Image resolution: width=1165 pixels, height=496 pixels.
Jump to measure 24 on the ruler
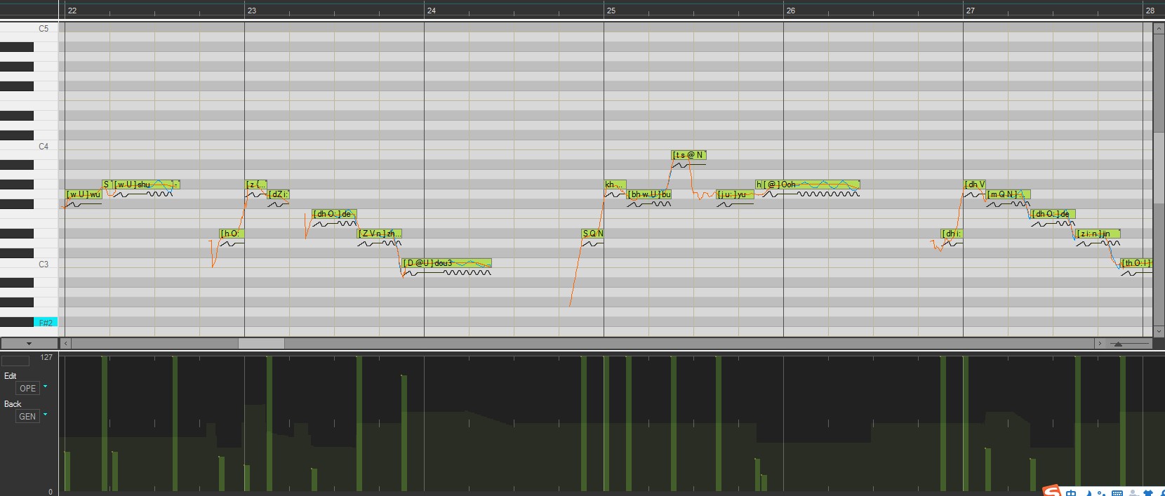[432, 11]
